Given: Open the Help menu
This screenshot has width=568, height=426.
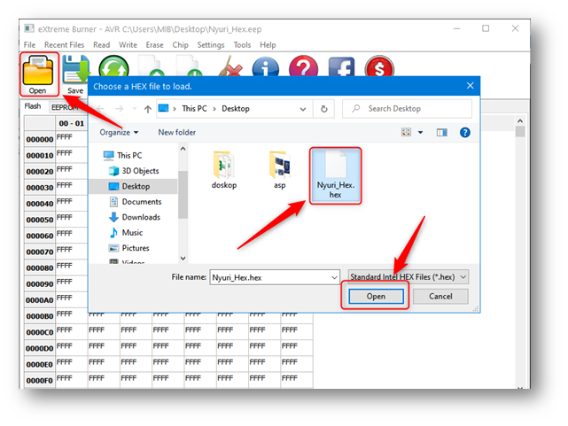Looking at the screenshot, I should (268, 45).
